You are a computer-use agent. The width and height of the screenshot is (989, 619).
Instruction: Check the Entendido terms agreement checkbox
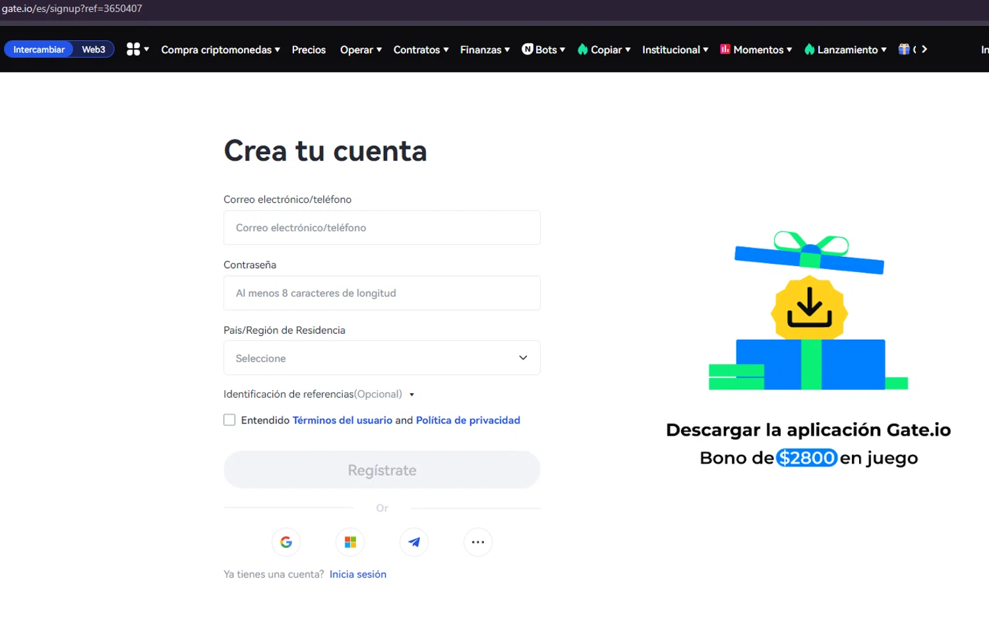tap(229, 420)
